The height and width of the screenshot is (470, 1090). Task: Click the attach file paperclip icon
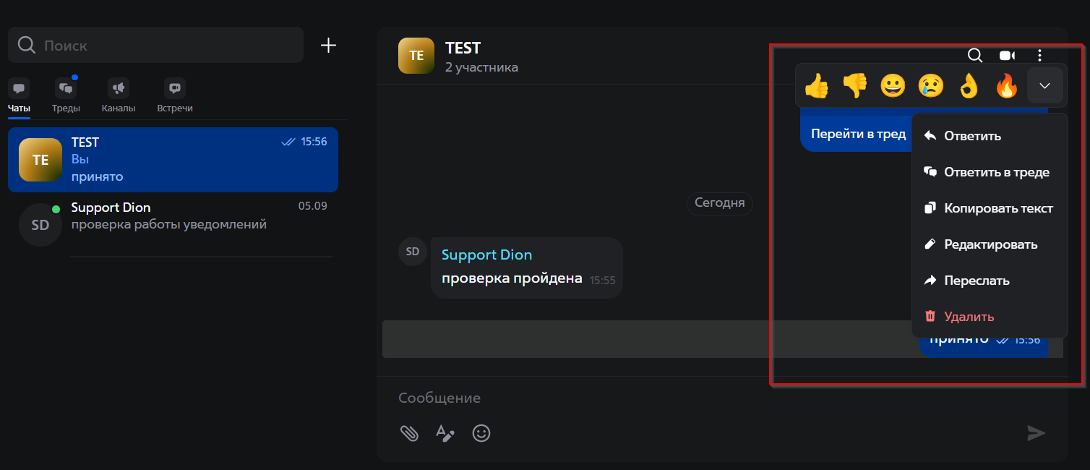tap(409, 433)
